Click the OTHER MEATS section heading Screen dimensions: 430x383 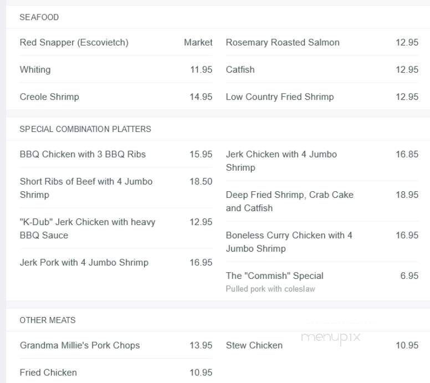pos(48,320)
